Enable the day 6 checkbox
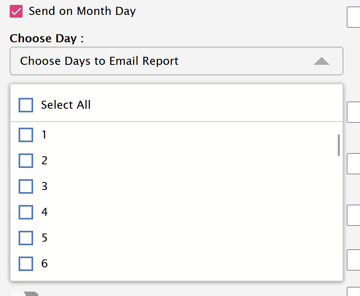This screenshot has width=360, height=296. click(26, 264)
